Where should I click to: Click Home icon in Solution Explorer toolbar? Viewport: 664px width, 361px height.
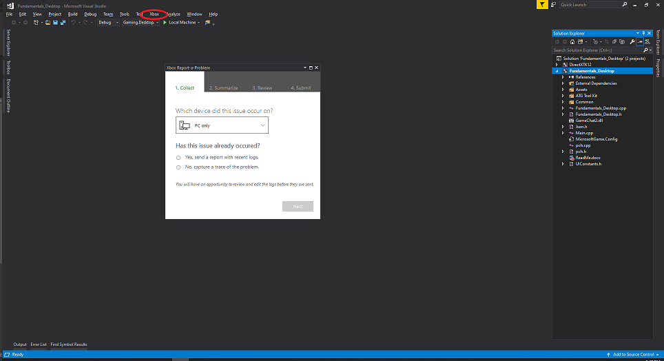click(x=572, y=41)
